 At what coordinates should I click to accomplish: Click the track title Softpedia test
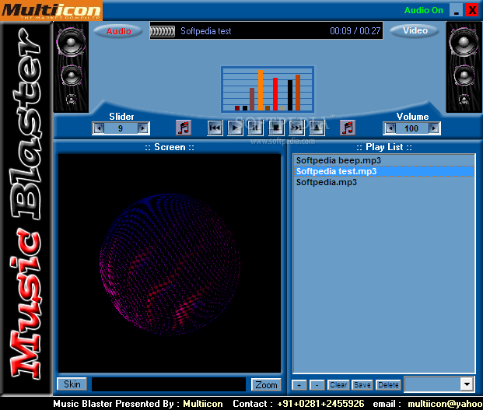tap(206, 31)
